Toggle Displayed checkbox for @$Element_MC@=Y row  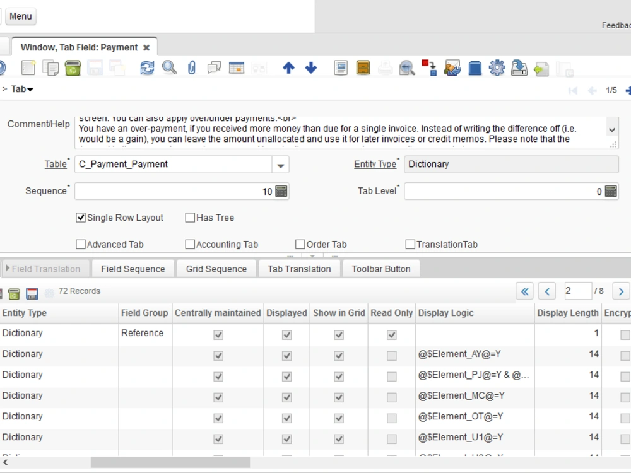click(x=286, y=397)
